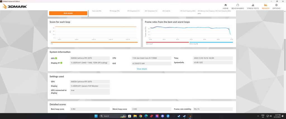Open the ENG US language switcher
This screenshot has height=119, width=286.
point(263,116)
